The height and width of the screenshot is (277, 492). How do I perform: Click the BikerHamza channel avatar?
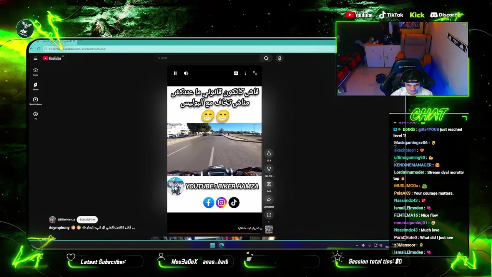[x=52, y=220]
